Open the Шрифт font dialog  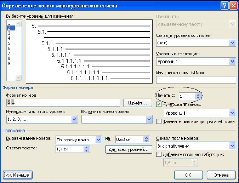pos(138,103)
